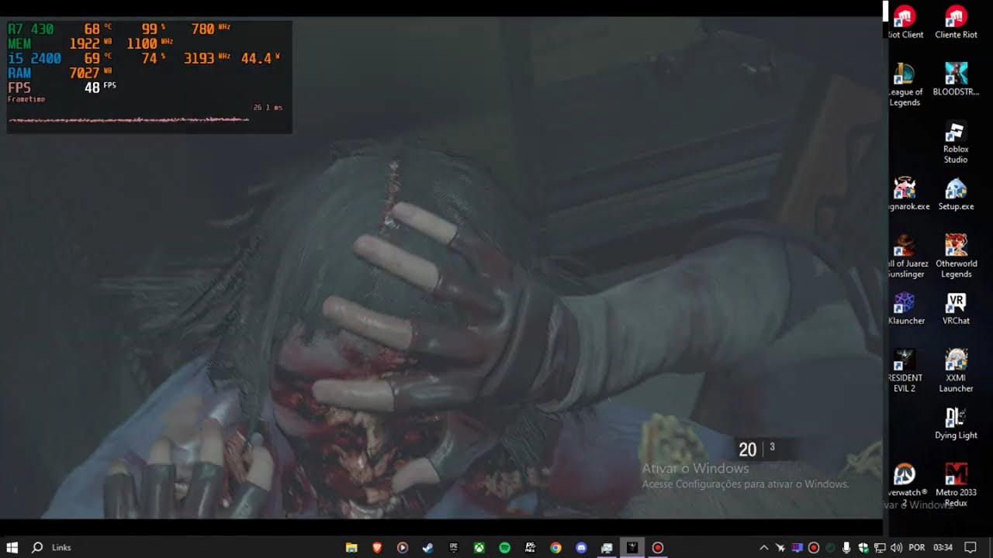The image size is (993, 558).
Task: Open the Cliente Riot desktop shortcut
Action: pyautogui.click(x=956, y=22)
